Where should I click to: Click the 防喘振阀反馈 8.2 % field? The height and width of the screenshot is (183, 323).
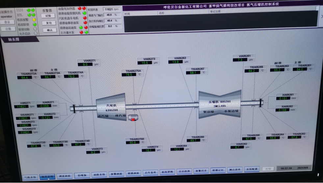click(x=113, y=26)
